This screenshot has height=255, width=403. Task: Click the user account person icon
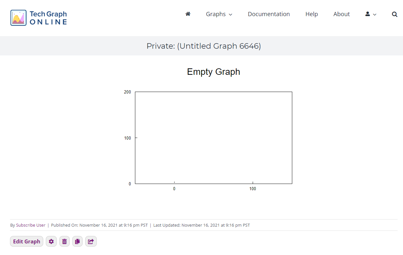[x=367, y=14]
